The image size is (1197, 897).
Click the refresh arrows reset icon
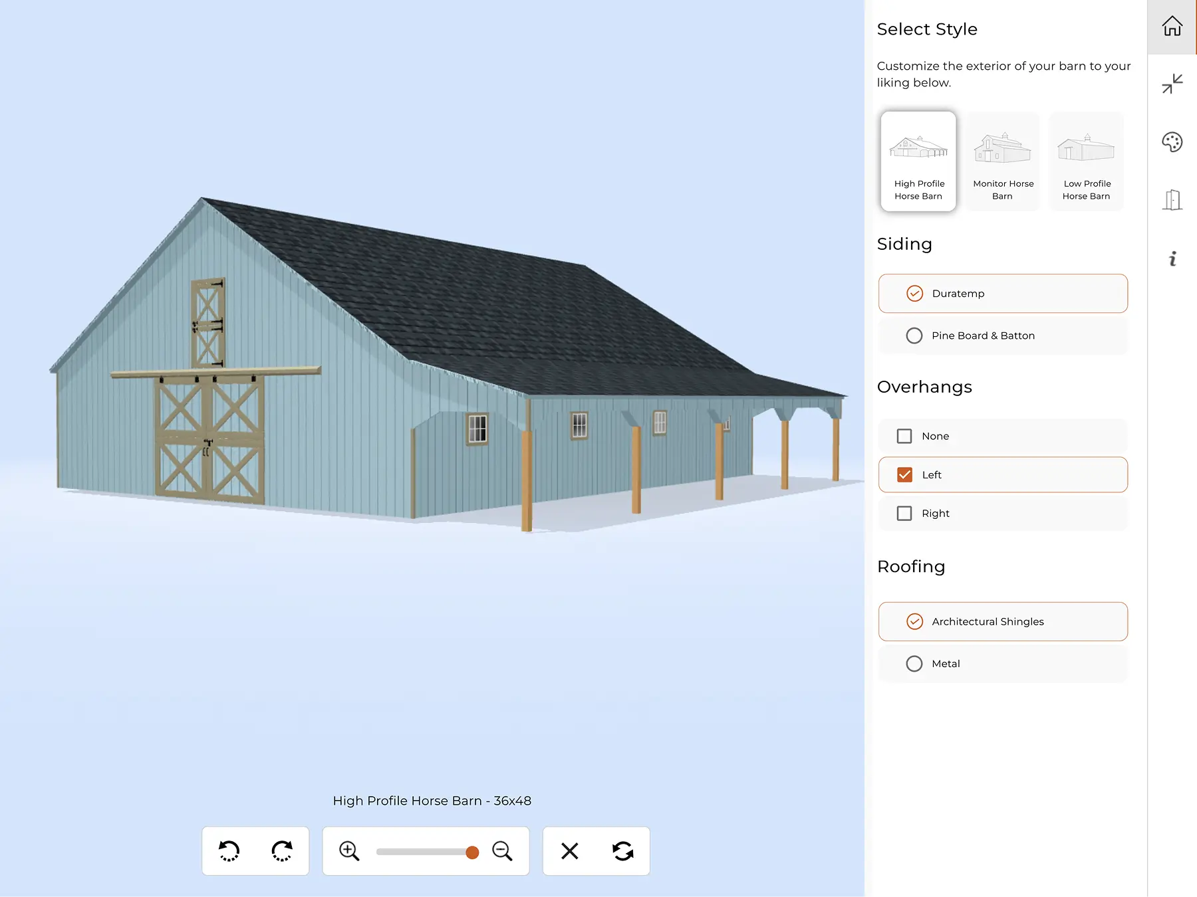[x=622, y=850]
